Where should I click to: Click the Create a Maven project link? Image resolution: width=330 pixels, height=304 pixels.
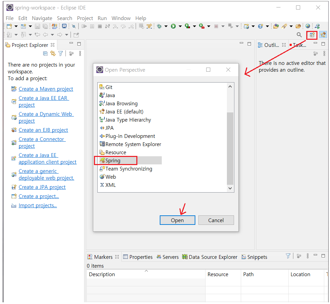46,89
